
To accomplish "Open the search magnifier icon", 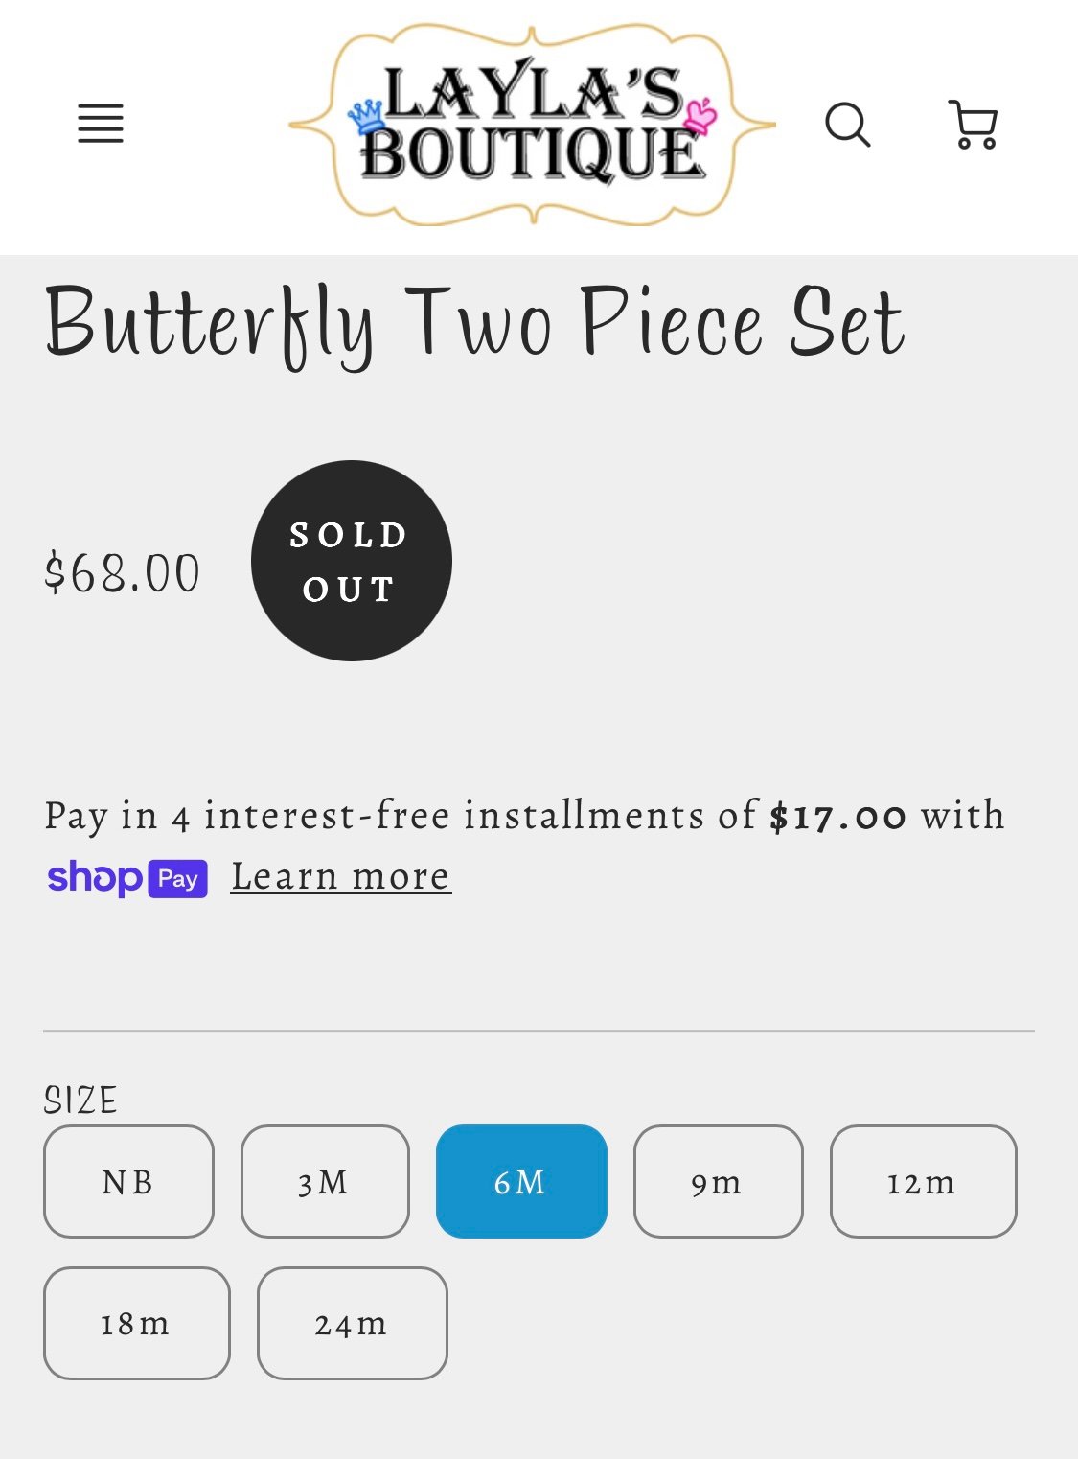I will point(848,125).
